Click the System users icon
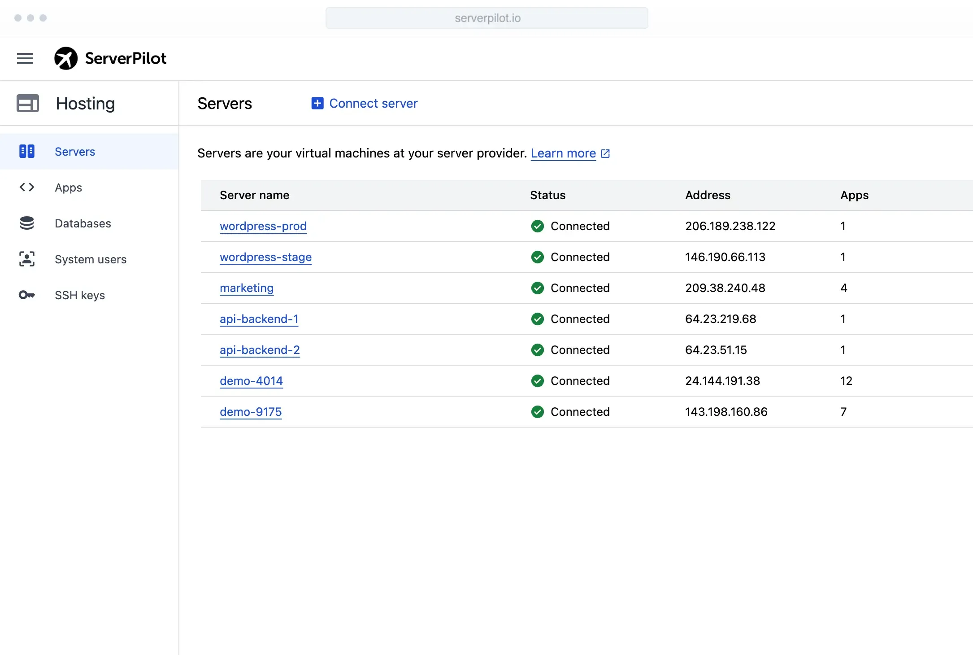This screenshot has width=973, height=655. (27, 259)
